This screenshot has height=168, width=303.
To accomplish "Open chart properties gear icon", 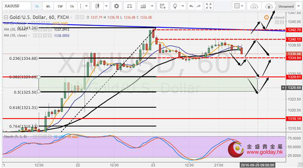I will 116,6.
